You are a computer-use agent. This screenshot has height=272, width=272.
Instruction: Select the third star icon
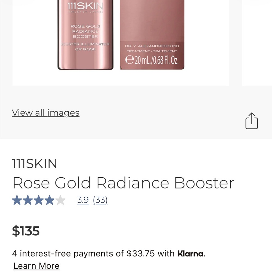pos(38,200)
